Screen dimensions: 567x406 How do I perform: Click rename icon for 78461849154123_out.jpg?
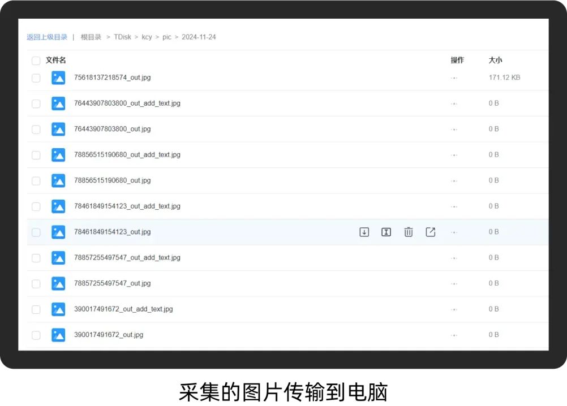386,232
